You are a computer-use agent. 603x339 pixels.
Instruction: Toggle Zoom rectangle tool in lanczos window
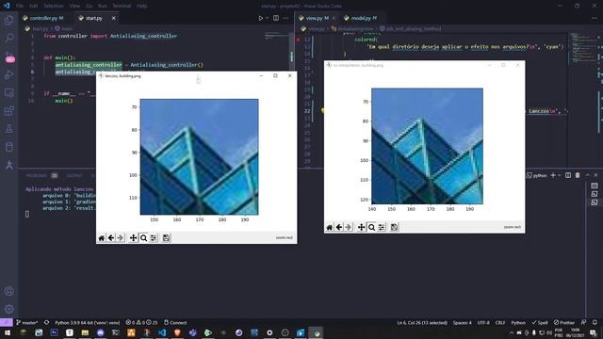tap(143, 238)
